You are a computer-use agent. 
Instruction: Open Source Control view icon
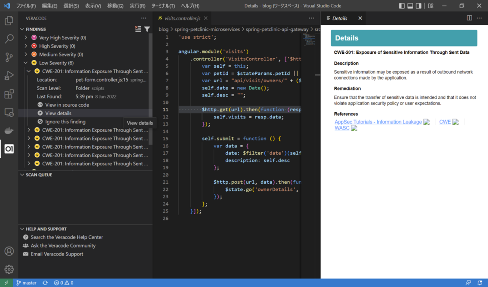pos(9,57)
